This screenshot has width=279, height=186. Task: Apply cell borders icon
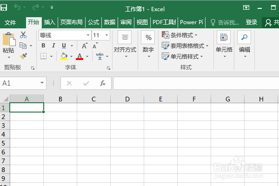click(43, 56)
